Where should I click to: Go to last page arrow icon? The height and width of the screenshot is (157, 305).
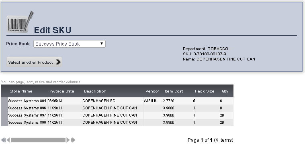click(73, 140)
